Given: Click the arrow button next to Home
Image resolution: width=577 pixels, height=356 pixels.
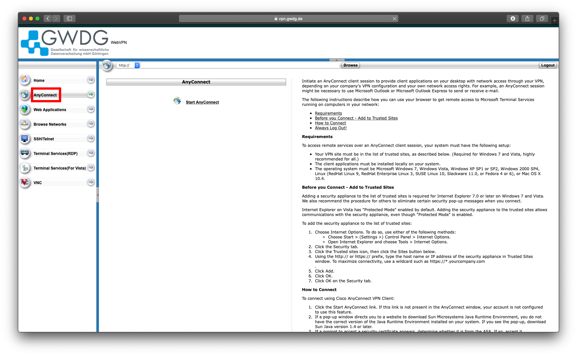Looking at the screenshot, I should [91, 80].
